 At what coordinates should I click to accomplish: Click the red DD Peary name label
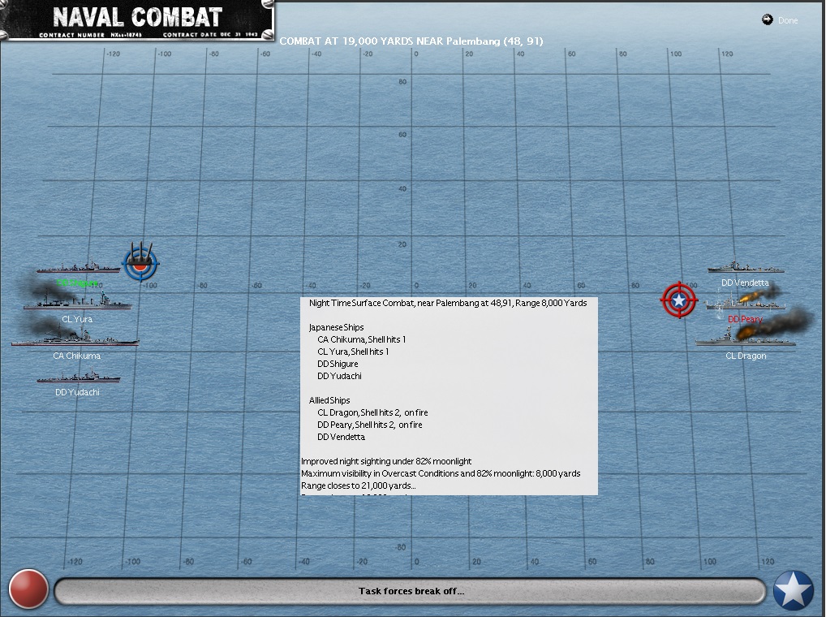click(745, 319)
